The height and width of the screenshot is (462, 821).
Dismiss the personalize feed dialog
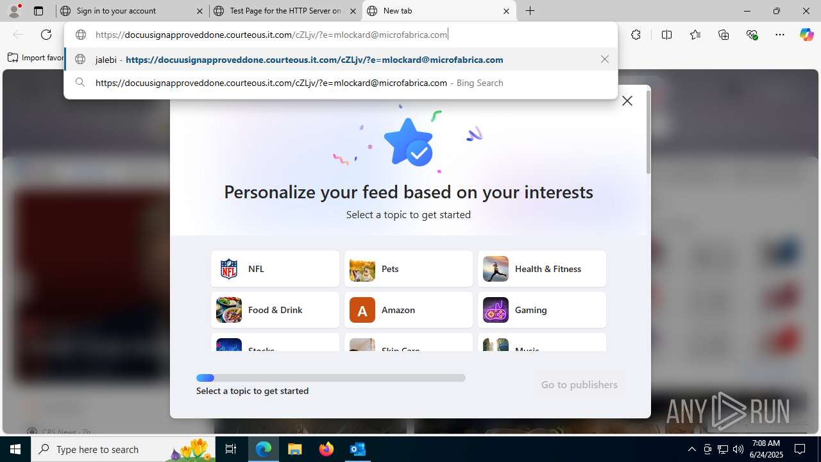[627, 101]
